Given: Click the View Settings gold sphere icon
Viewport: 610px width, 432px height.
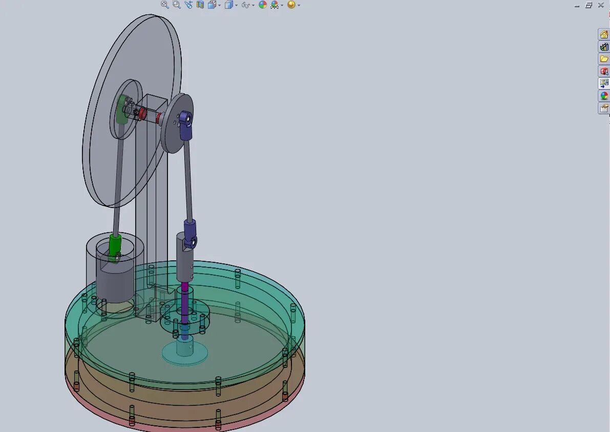Looking at the screenshot, I should [291, 5].
